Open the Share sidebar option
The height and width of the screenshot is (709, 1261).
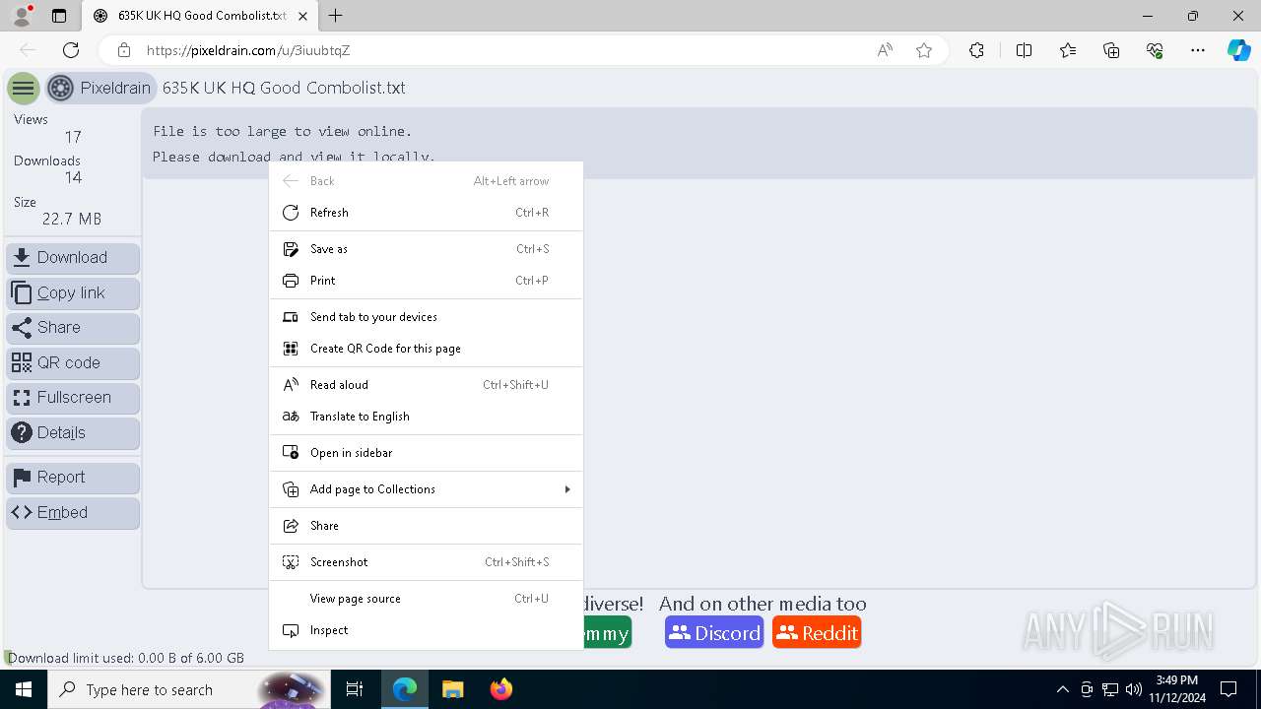pyautogui.click(x=73, y=328)
